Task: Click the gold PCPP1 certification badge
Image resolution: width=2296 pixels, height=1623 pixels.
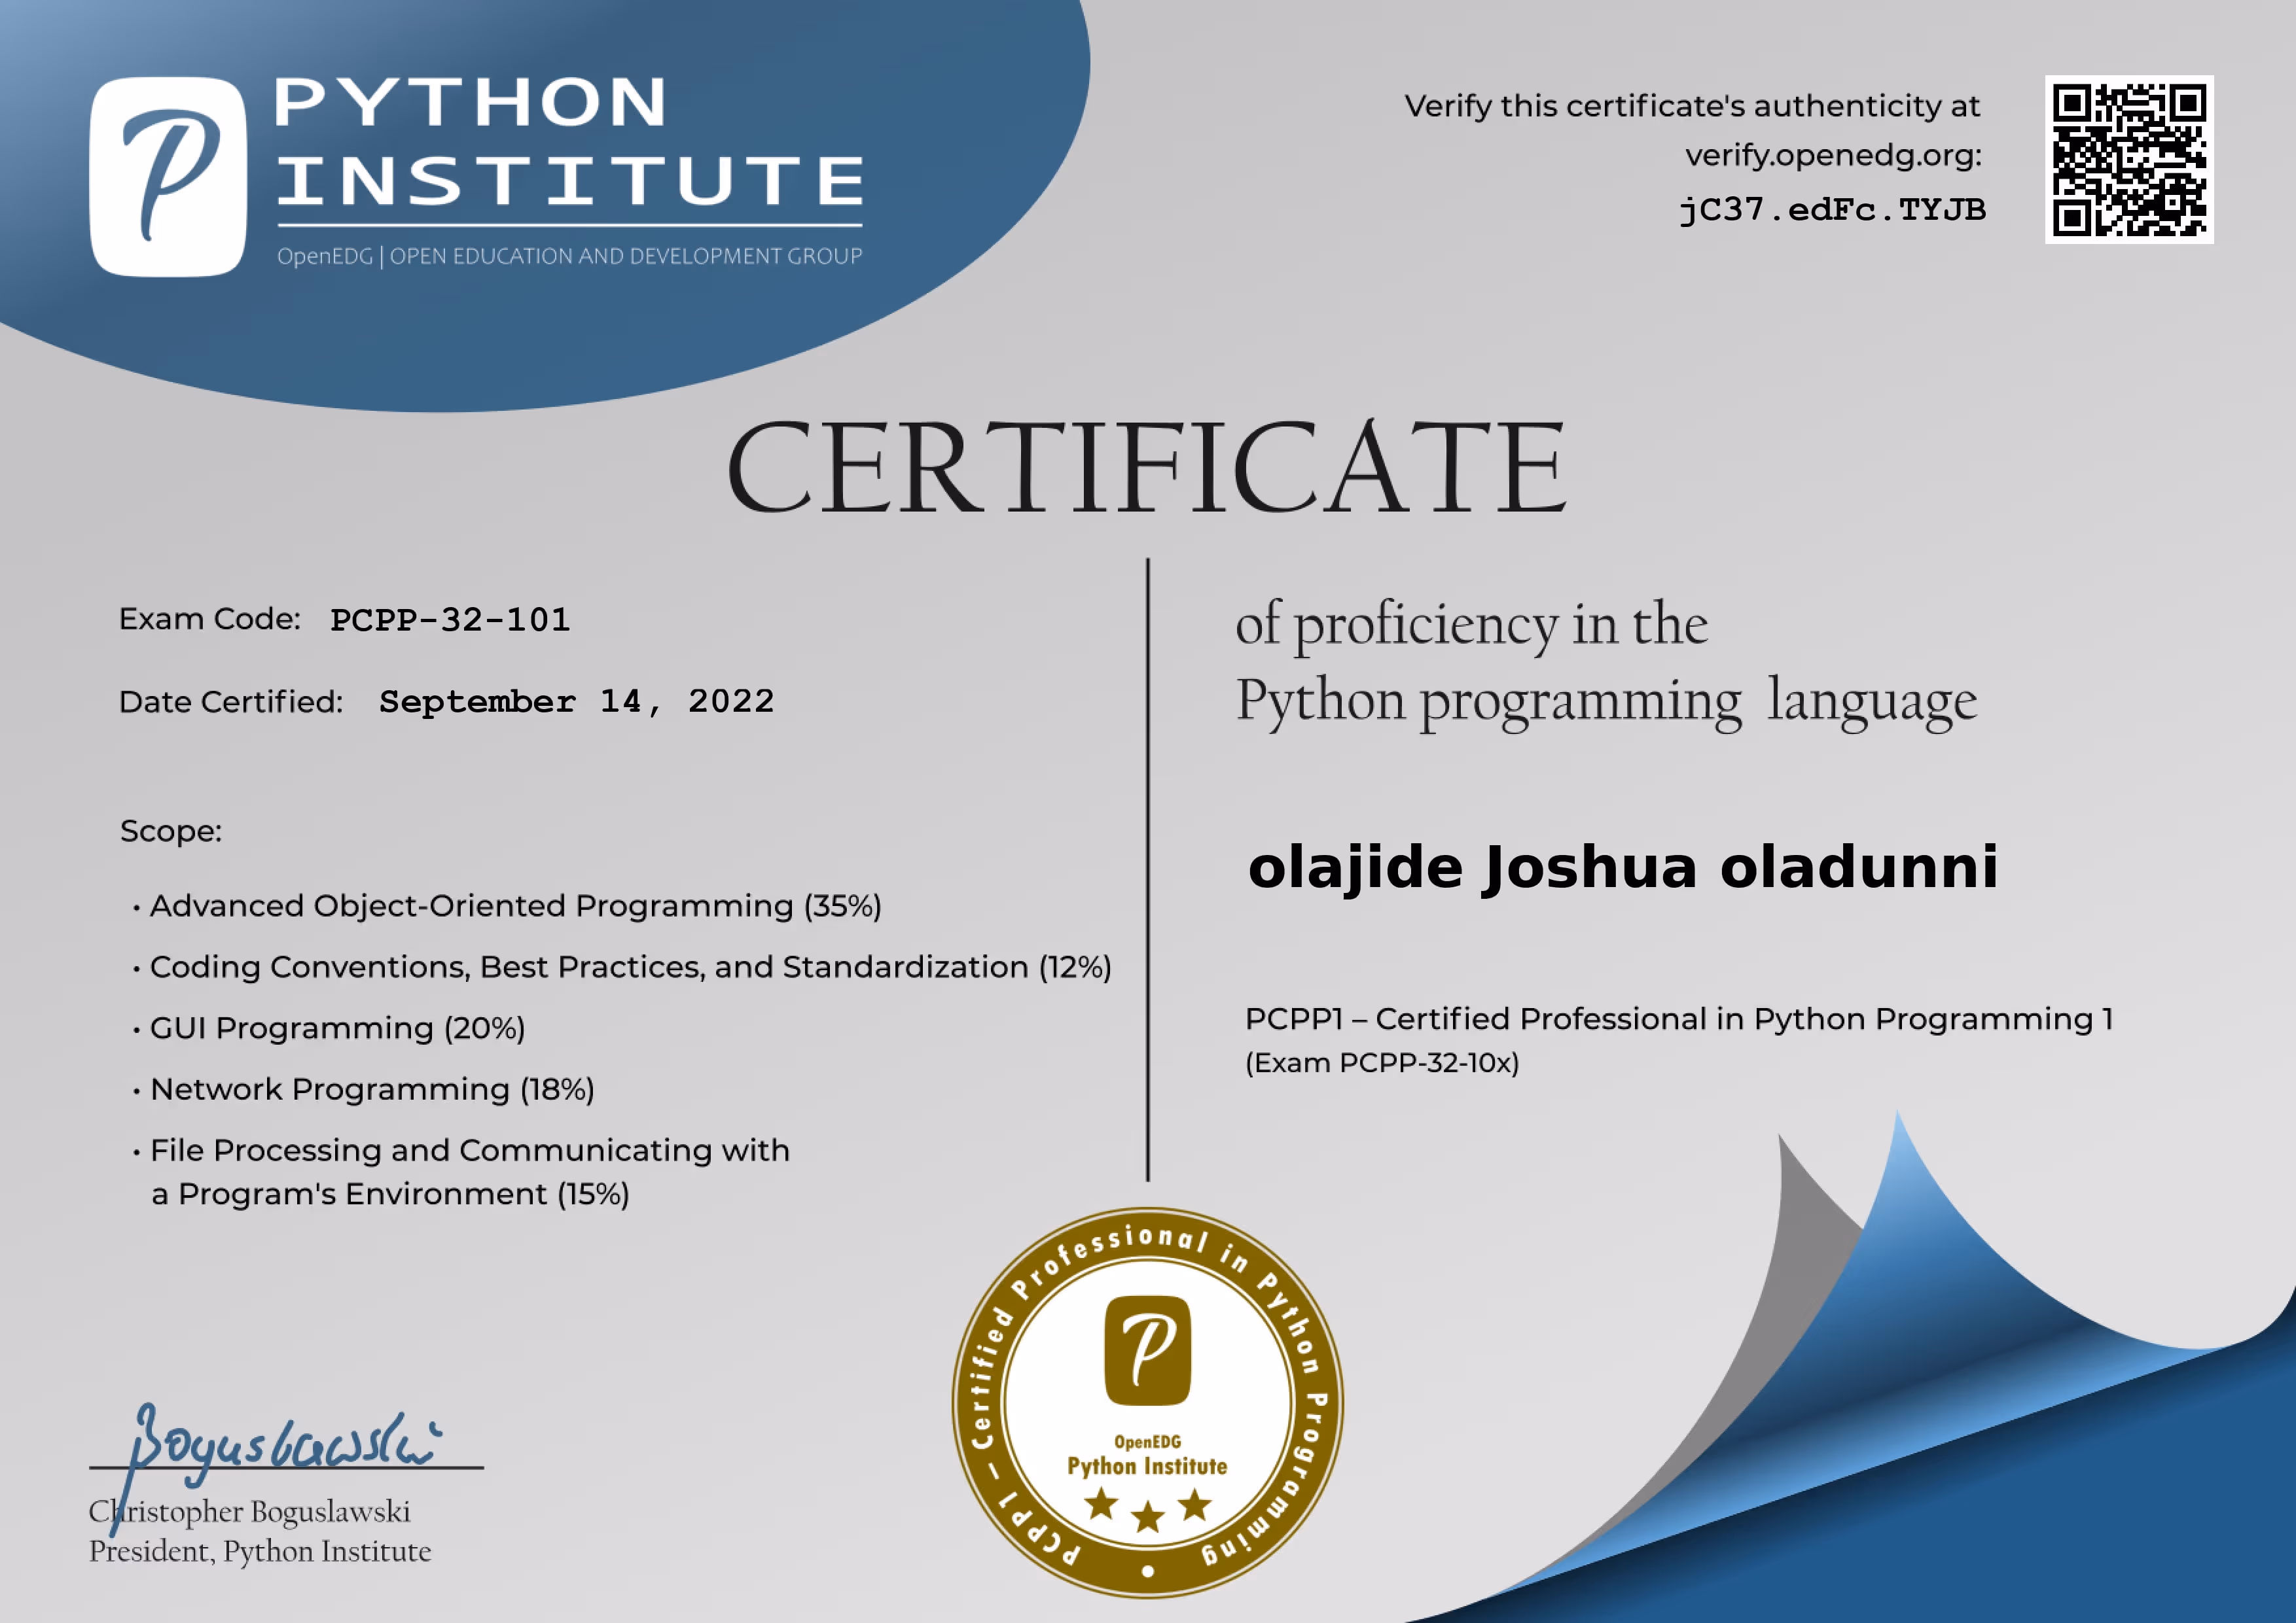Action: coord(1147,1401)
